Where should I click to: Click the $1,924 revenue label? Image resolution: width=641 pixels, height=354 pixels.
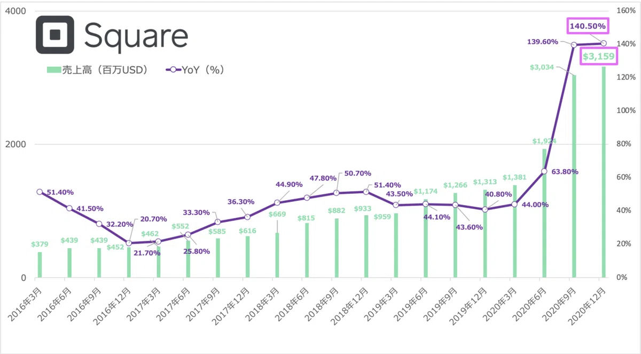[544, 141]
